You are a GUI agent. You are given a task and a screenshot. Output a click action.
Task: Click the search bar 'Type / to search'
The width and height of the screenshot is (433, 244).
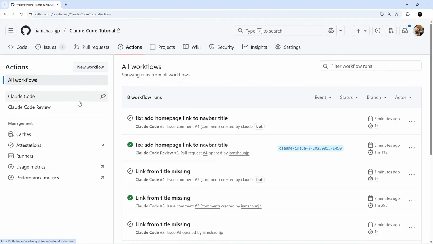(279, 31)
